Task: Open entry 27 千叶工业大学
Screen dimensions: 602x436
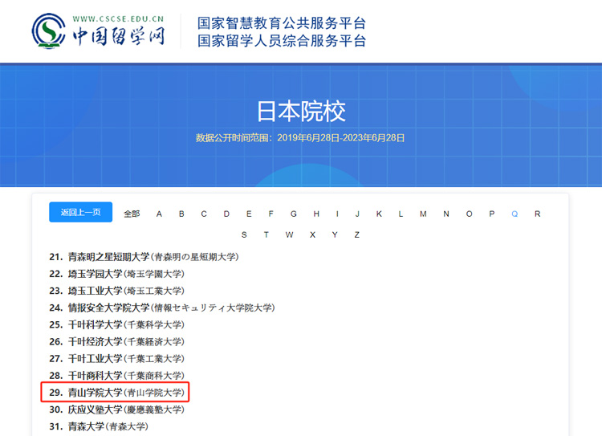Action: click(x=116, y=358)
